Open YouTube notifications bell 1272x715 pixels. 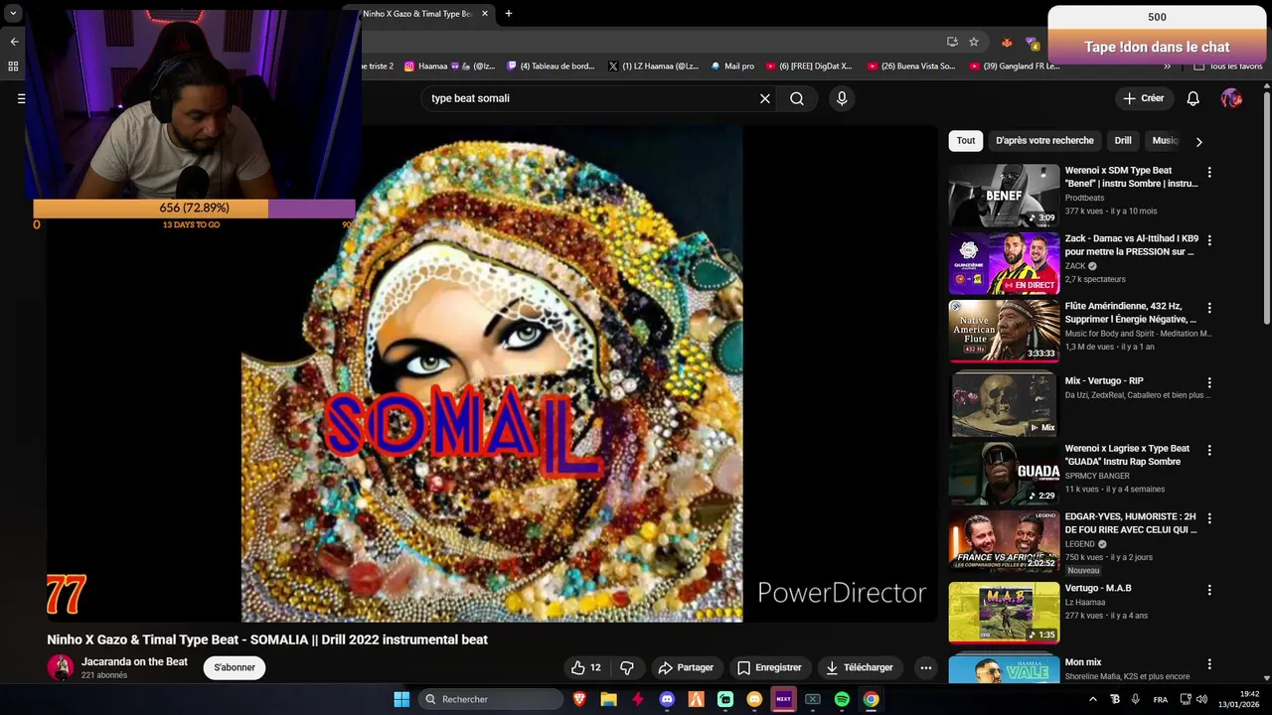[1192, 98]
